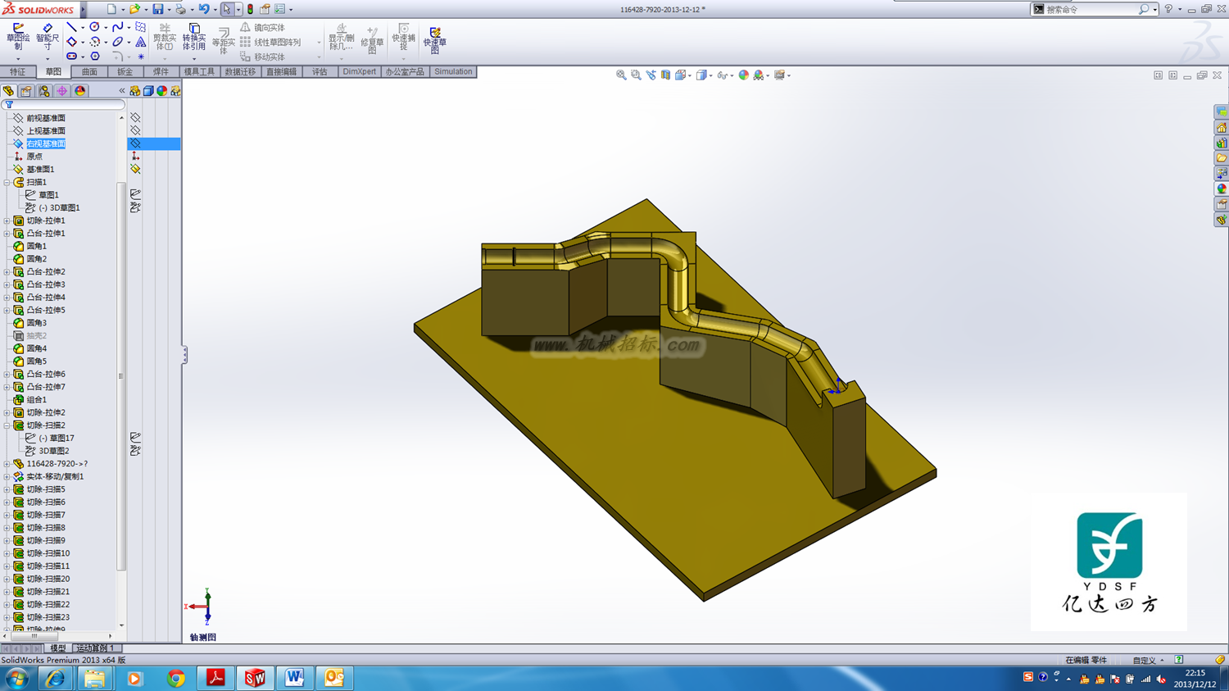The width and height of the screenshot is (1229, 691).
Task: Click Edit Appearance color ball in view toolbar
Action: (744, 75)
